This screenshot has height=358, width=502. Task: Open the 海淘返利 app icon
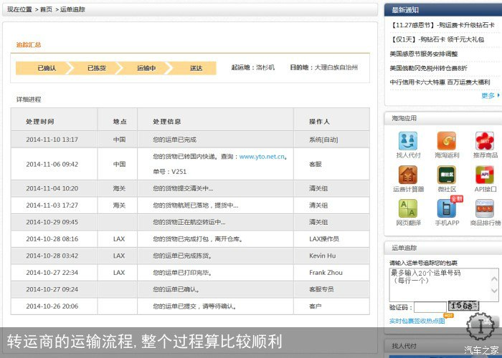click(447, 140)
